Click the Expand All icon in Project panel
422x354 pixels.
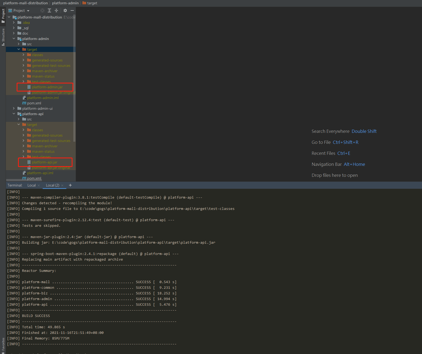point(49,10)
